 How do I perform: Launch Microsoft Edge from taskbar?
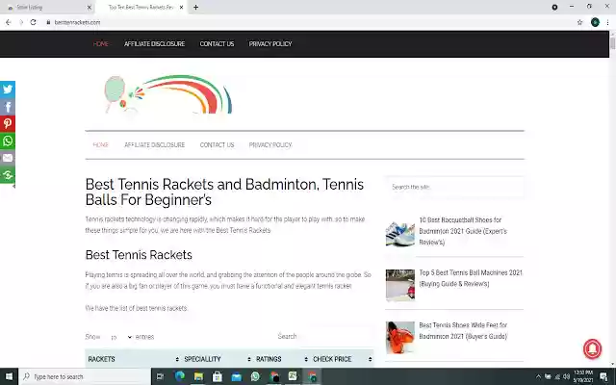(x=180, y=376)
